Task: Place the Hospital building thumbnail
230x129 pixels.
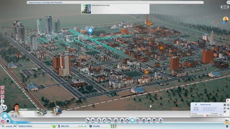Action: coord(56,110)
